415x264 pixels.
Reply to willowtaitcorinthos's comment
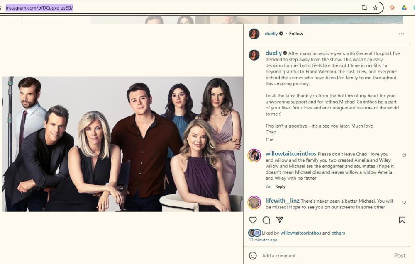[x=280, y=186]
